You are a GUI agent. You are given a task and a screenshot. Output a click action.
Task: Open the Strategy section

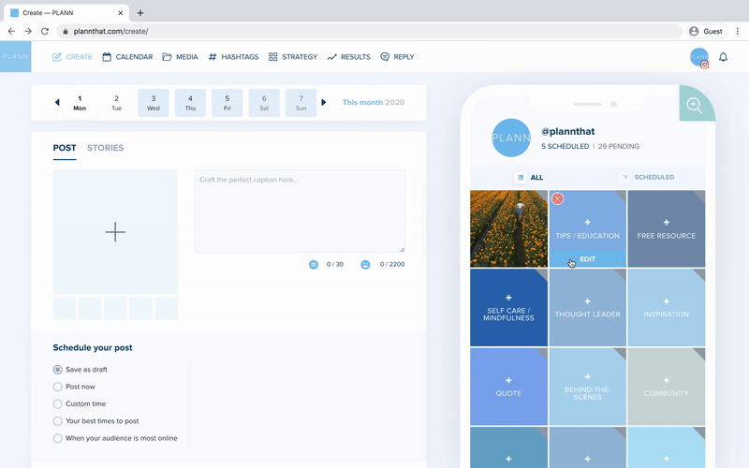click(x=293, y=57)
